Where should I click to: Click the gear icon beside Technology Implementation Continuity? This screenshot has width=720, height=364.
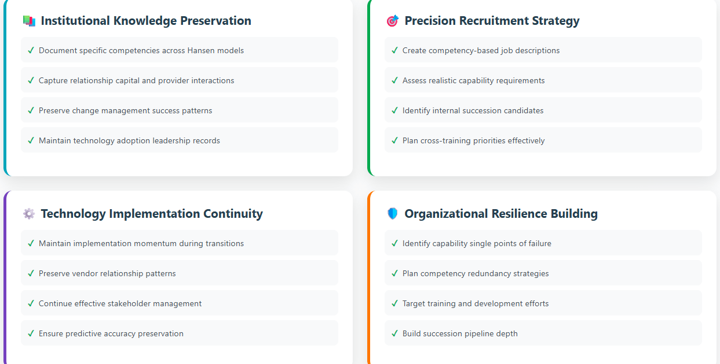29,214
